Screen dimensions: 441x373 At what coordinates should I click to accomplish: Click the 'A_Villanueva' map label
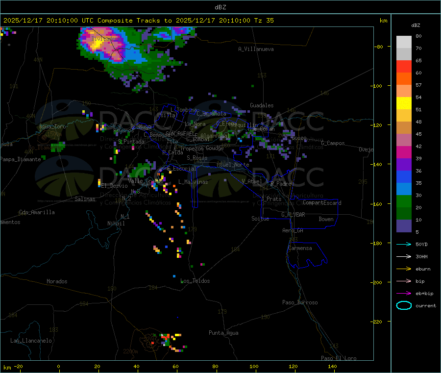pyautogui.click(x=256, y=49)
